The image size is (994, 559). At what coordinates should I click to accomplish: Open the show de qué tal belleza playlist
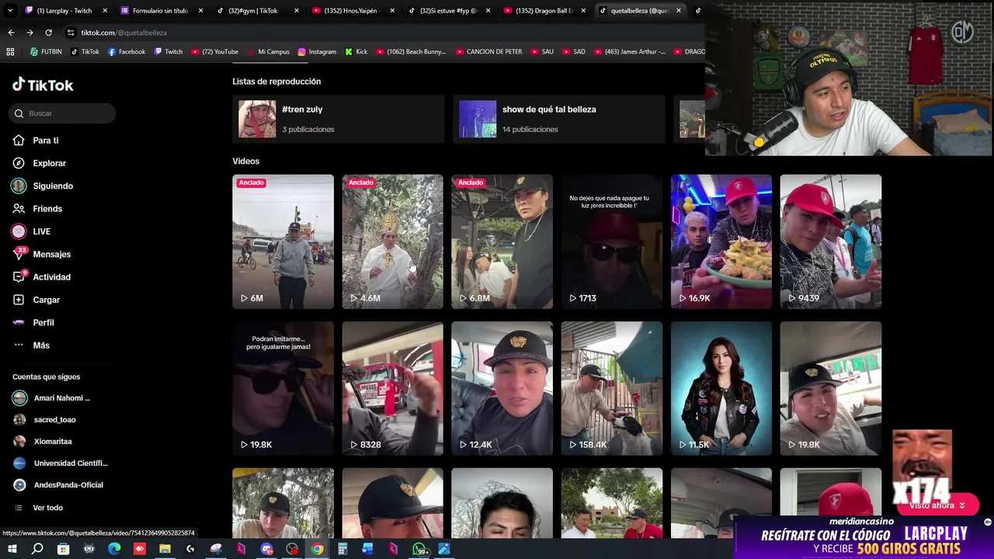pyautogui.click(x=559, y=119)
